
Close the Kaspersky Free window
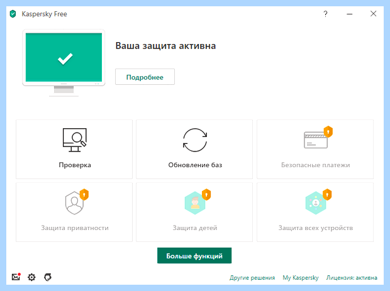pos(374,14)
